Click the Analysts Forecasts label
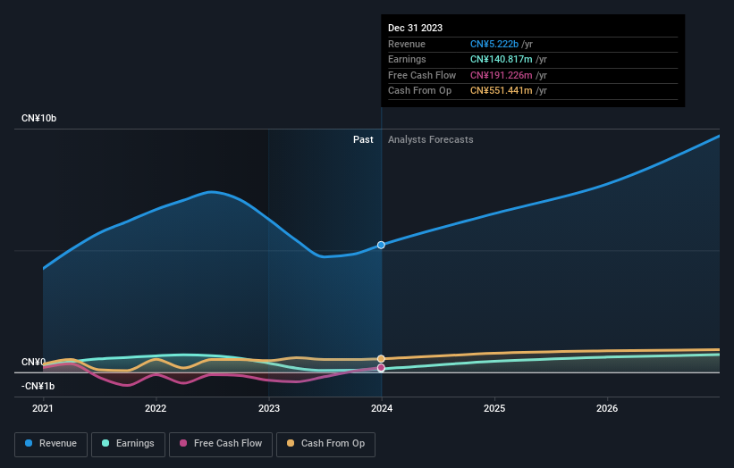The width and height of the screenshot is (734, 468). tap(430, 139)
